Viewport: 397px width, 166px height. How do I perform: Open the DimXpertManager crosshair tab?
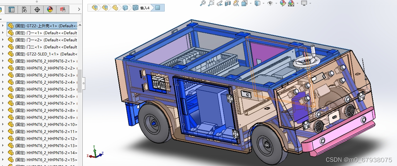tap(37, 10)
